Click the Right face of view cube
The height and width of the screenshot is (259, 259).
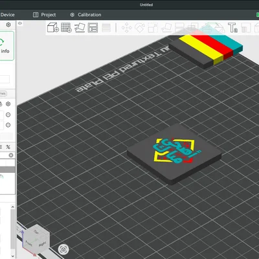click(43, 243)
